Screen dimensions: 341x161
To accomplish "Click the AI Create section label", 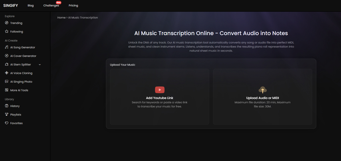I will [x=11, y=41].
